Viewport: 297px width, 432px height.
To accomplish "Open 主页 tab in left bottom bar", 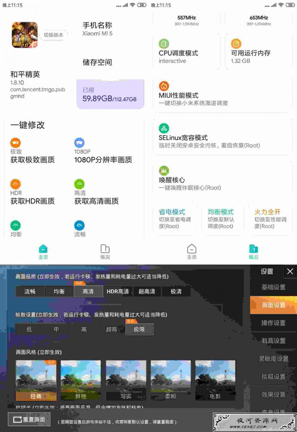I will pos(43,252).
